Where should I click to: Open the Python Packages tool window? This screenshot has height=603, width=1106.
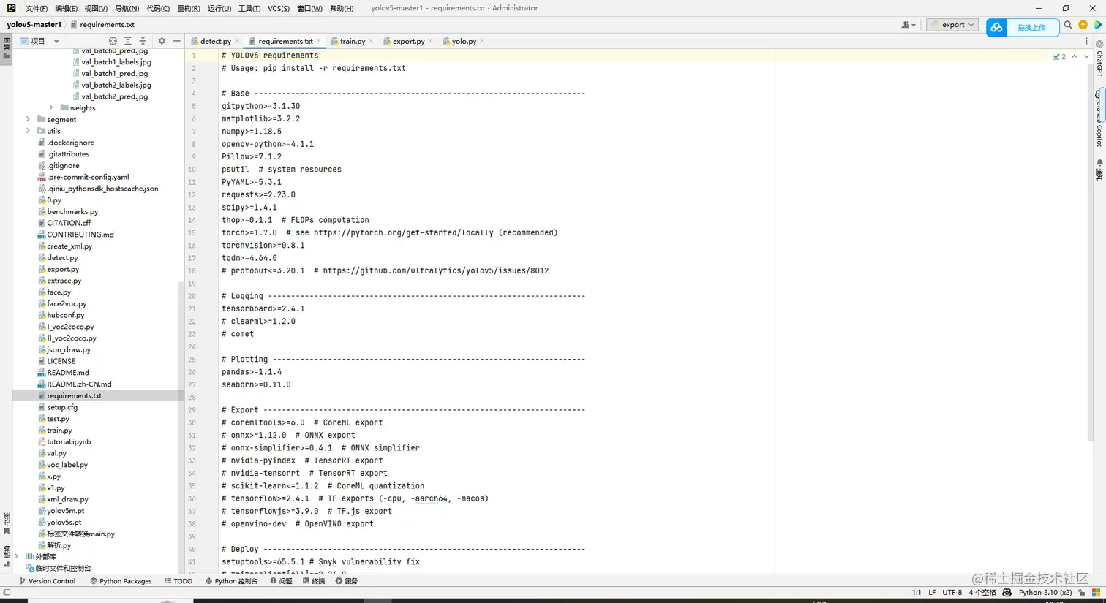point(121,581)
